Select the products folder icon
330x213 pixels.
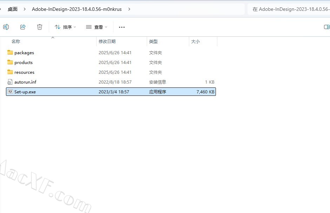point(10,62)
